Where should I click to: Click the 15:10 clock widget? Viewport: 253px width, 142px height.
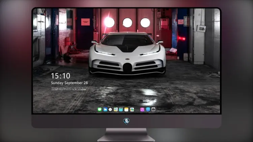(x=60, y=76)
